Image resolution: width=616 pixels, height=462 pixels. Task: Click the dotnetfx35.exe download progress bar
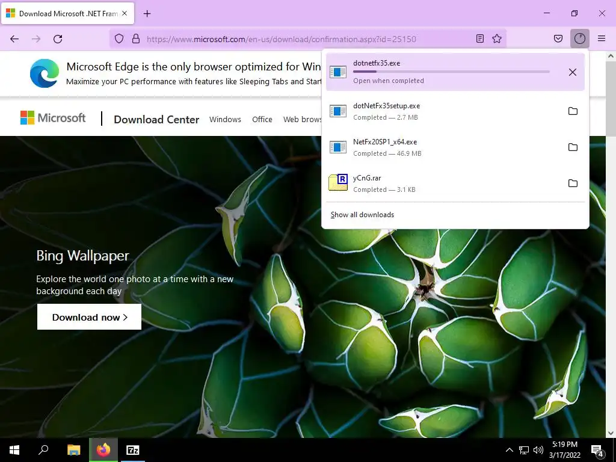(451, 72)
